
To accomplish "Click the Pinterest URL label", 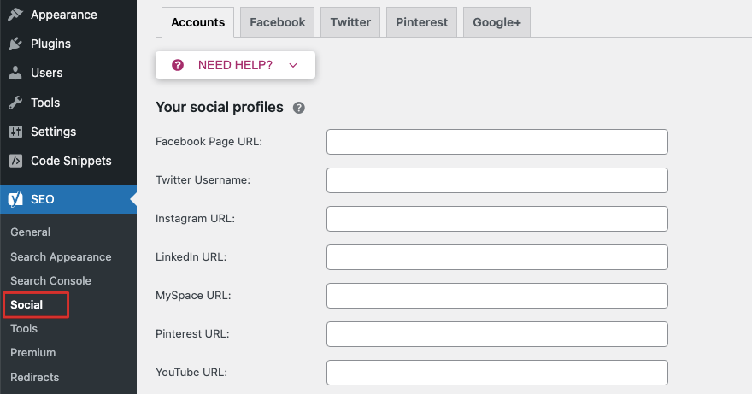I will point(192,333).
